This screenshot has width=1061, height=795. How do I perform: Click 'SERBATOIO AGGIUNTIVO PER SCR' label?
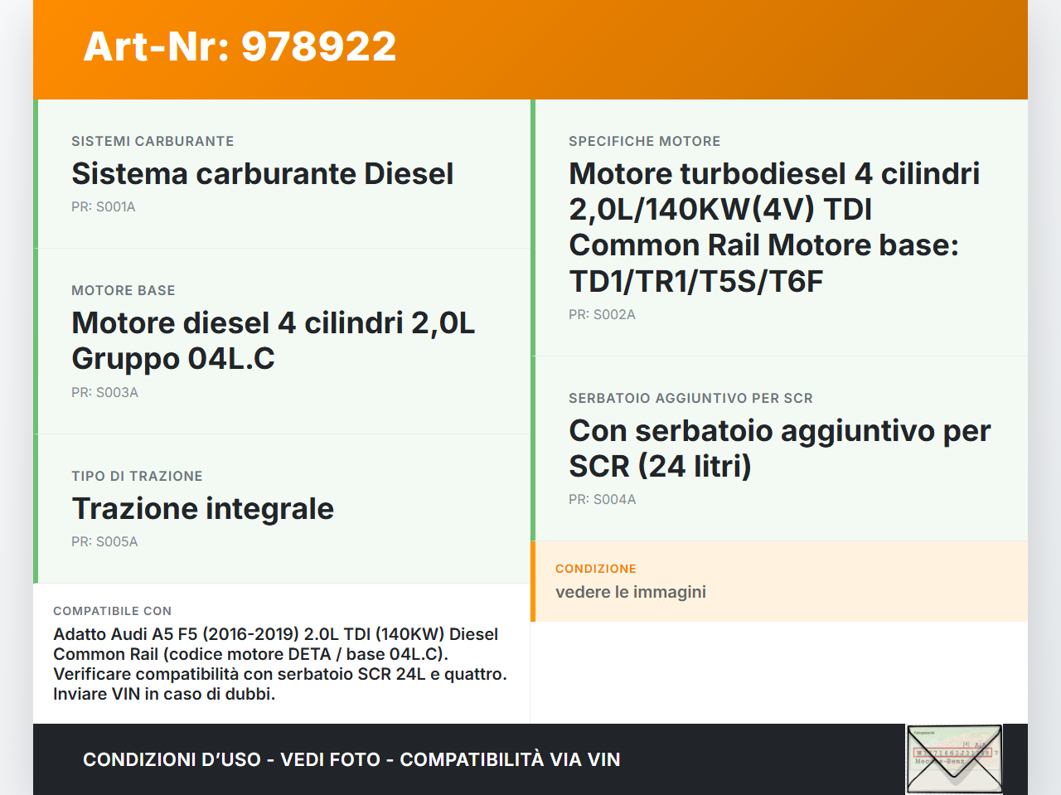(x=690, y=398)
